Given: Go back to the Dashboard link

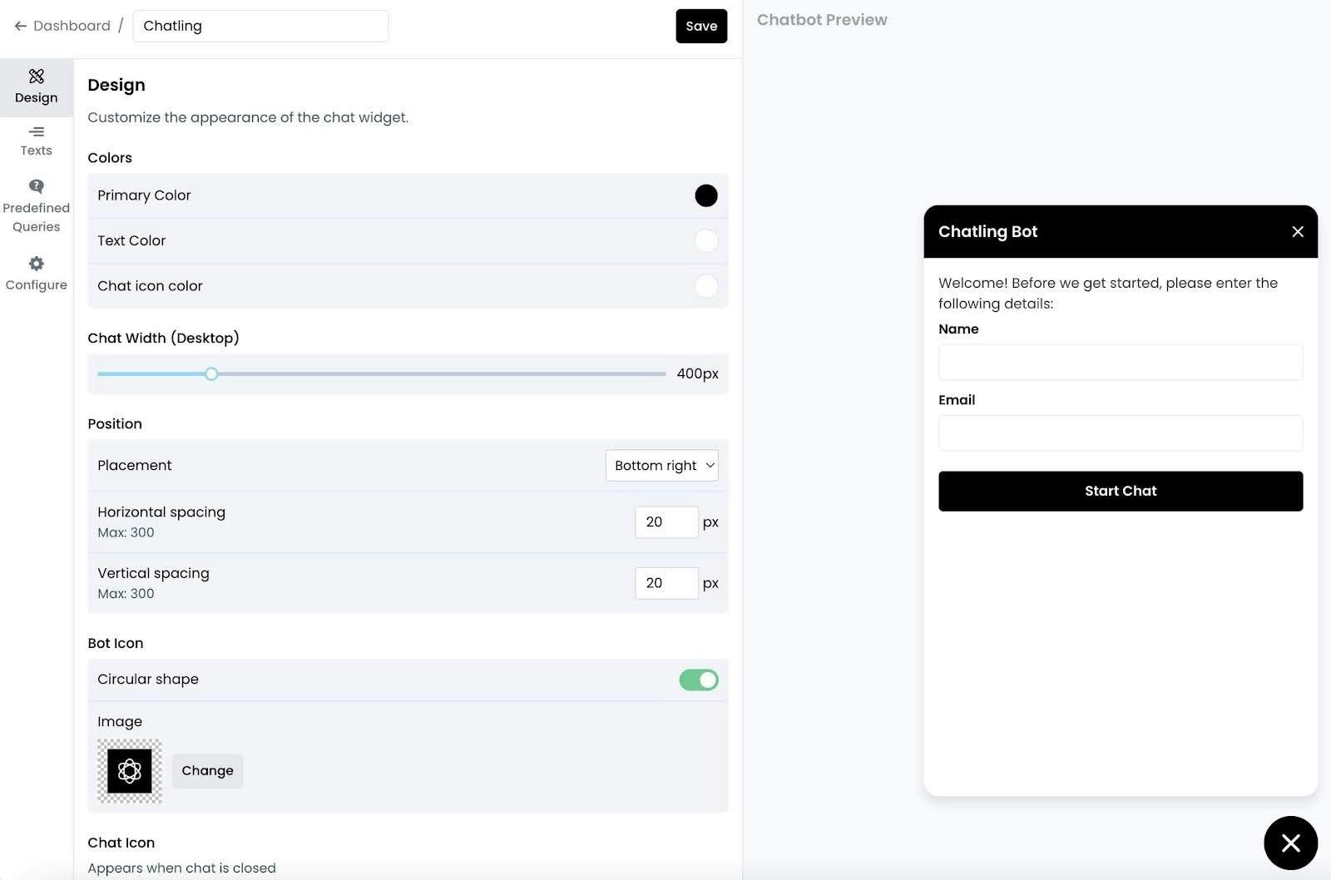Looking at the screenshot, I should [x=72, y=26].
